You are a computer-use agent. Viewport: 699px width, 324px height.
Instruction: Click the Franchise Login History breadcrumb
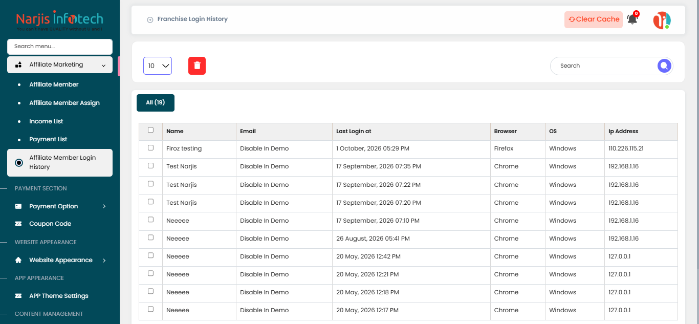192,19
